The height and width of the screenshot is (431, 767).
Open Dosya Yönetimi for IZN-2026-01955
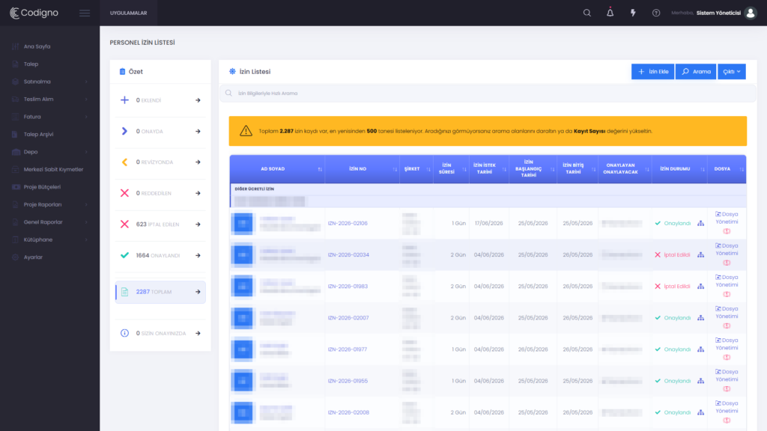click(x=727, y=376)
